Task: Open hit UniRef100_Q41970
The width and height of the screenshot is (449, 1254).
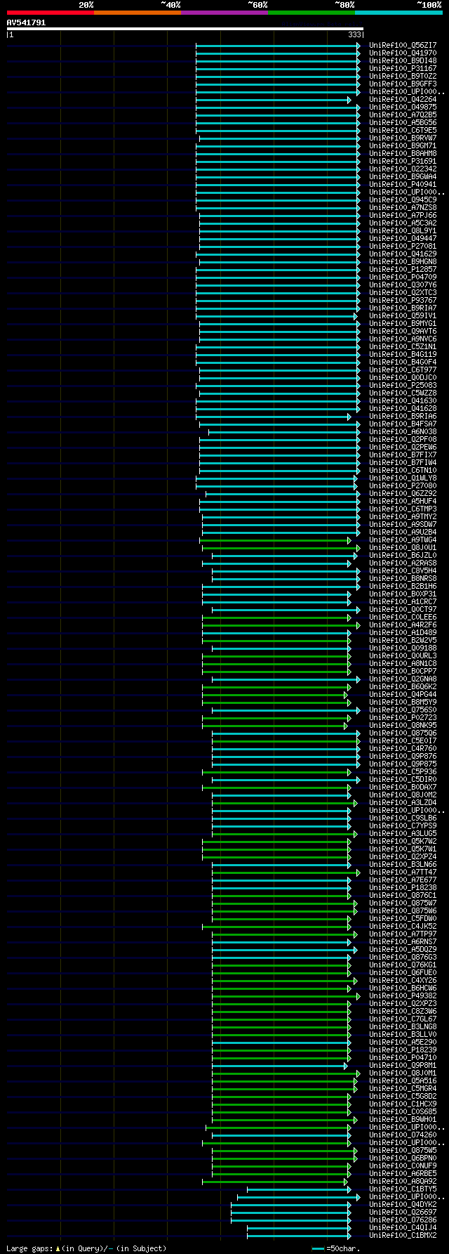Action: [403, 53]
